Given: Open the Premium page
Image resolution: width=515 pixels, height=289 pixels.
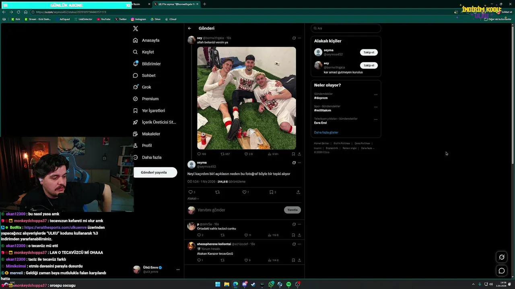Looking at the screenshot, I should pyautogui.click(x=146, y=99).
